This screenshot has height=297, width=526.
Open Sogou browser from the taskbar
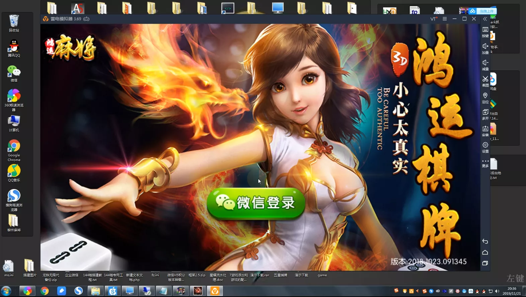coord(79,291)
